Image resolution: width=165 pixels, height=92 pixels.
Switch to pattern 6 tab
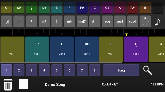point(69,70)
